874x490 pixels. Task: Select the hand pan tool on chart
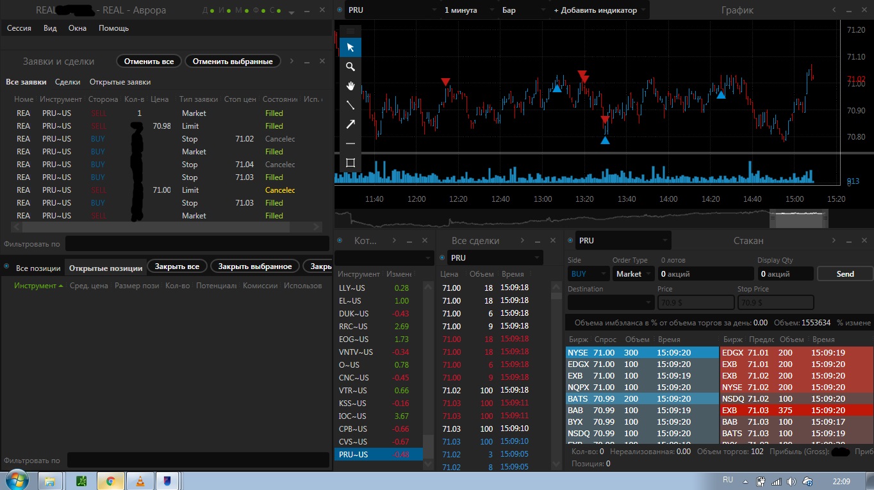[x=350, y=86]
